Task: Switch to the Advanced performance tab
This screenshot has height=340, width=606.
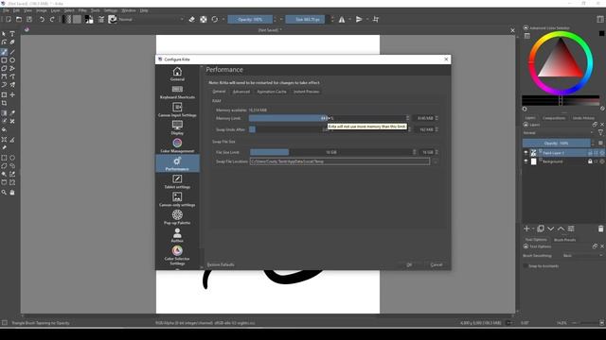Action: (x=241, y=92)
